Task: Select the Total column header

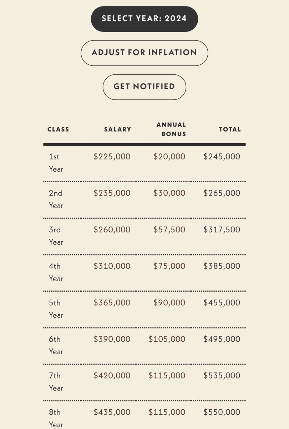Action: (x=230, y=129)
